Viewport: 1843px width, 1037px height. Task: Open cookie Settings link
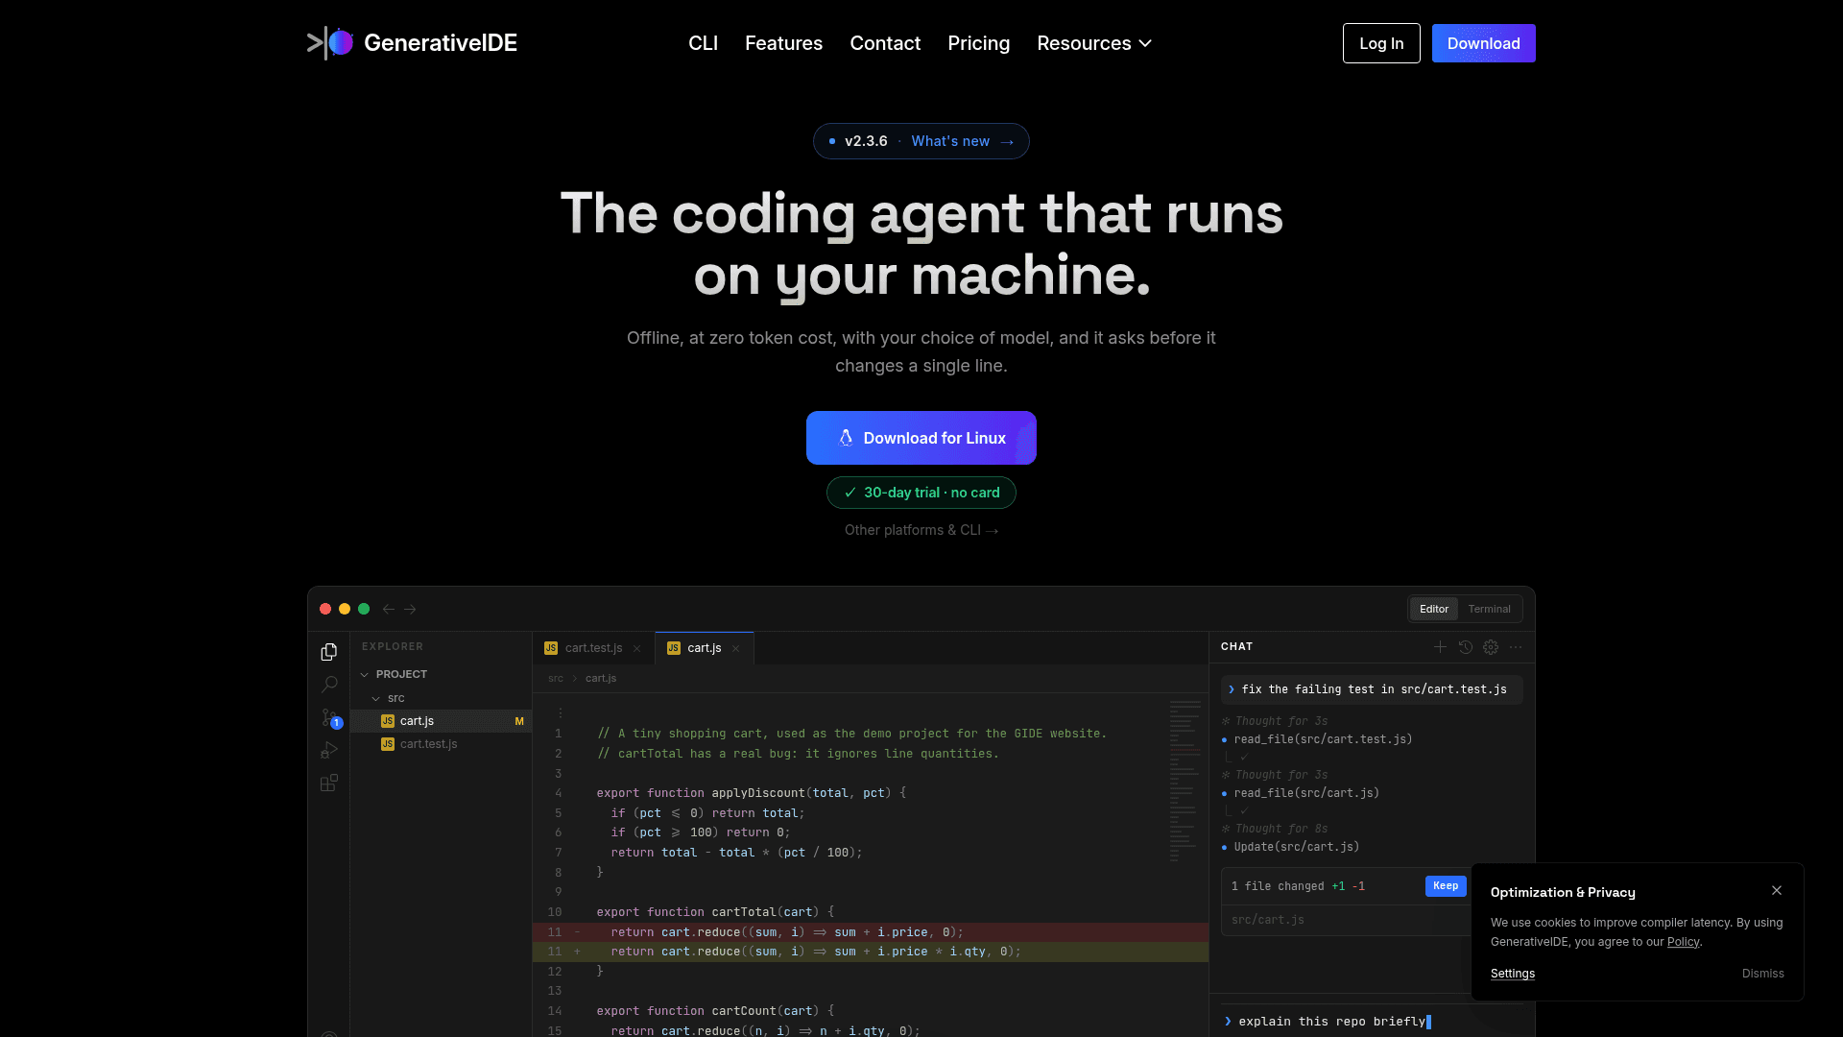1513,974
